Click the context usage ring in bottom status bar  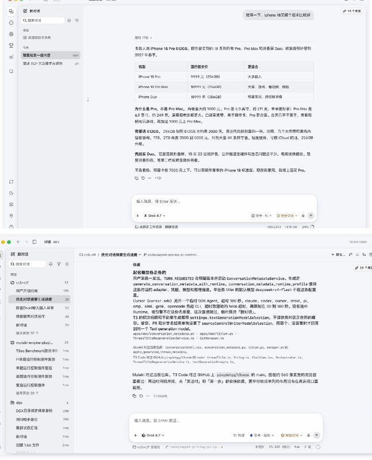(x=318, y=447)
